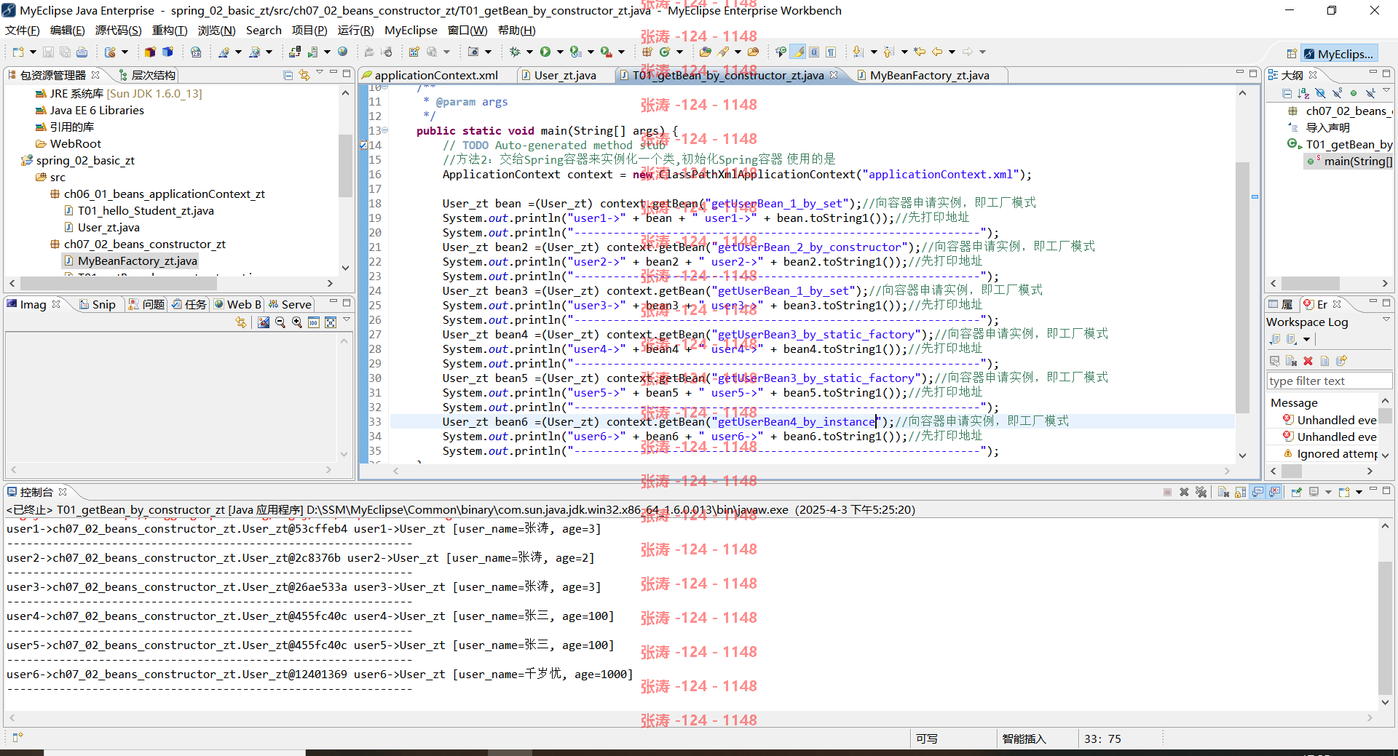This screenshot has width=1398, height=756.
Task: Select Ignored attemp log entry
Action: 1331,453
